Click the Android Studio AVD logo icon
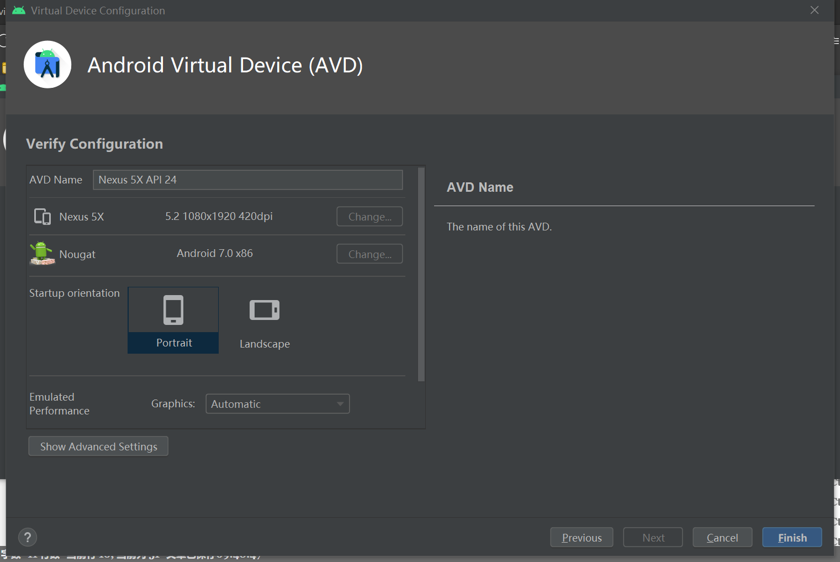 47,65
